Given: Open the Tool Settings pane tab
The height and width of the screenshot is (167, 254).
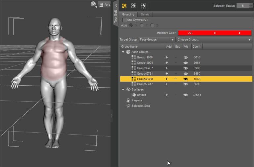Looking at the screenshot, I should (115, 14).
